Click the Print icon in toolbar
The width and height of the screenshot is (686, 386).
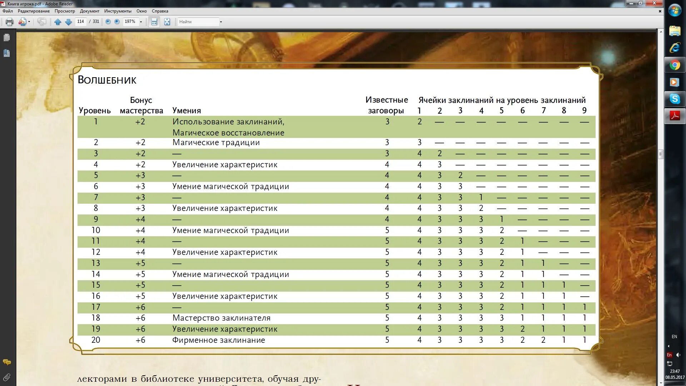(10, 22)
